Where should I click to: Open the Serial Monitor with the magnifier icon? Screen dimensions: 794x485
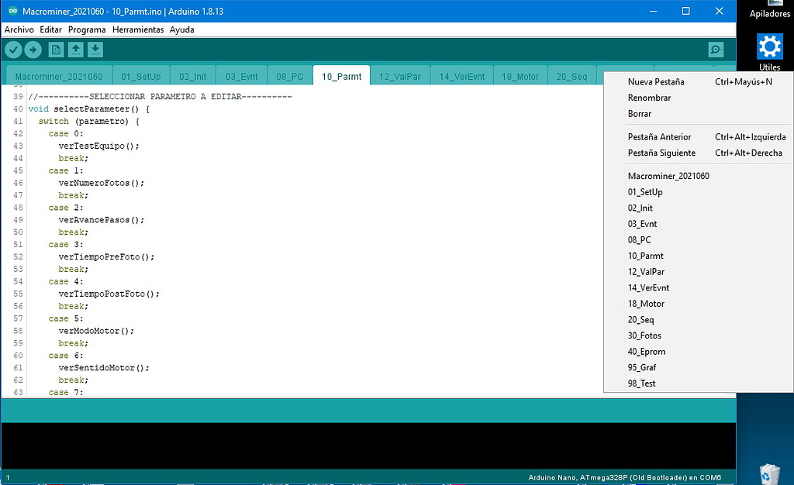714,49
